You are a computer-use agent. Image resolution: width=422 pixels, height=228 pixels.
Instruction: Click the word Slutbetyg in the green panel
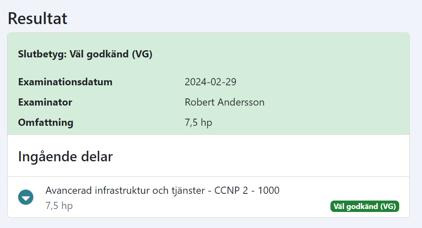(x=42, y=54)
